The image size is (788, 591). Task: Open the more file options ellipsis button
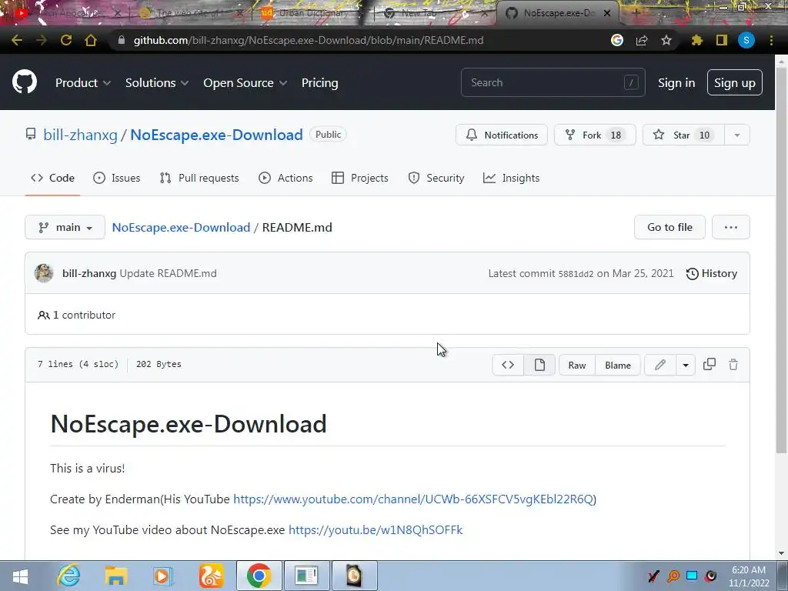[x=731, y=227]
